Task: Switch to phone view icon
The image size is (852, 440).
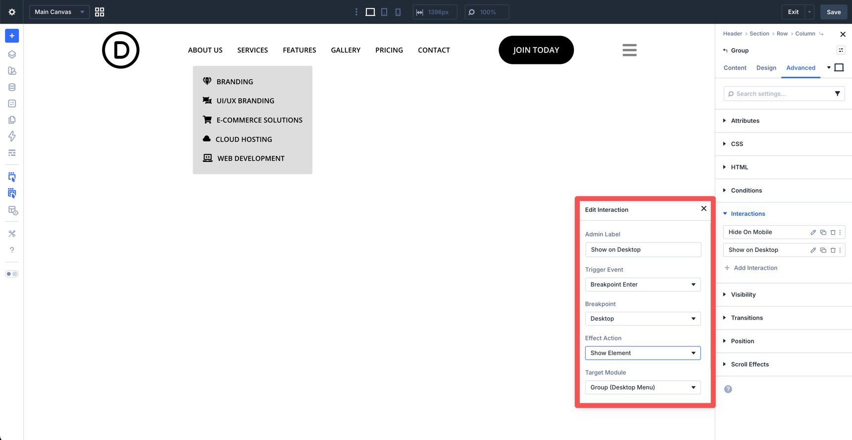Action: 398,12
